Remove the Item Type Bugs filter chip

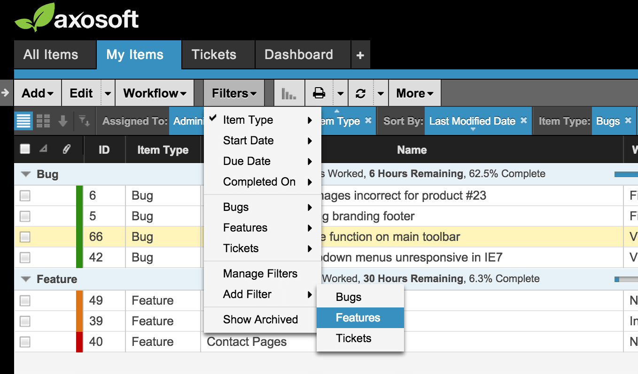click(x=628, y=120)
